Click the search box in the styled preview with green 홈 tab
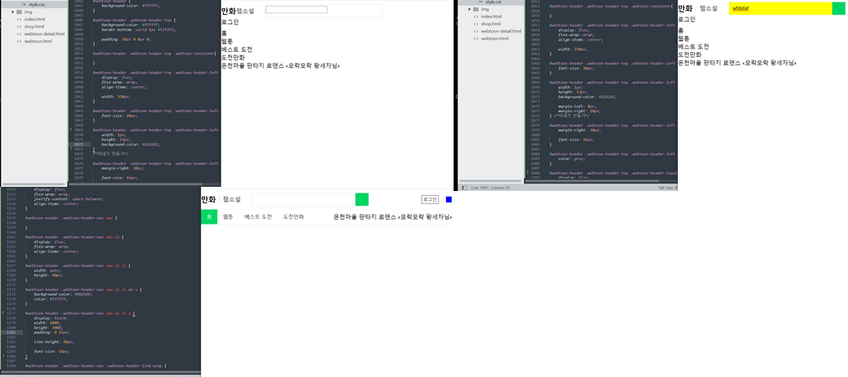 click(x=303, y=199)
